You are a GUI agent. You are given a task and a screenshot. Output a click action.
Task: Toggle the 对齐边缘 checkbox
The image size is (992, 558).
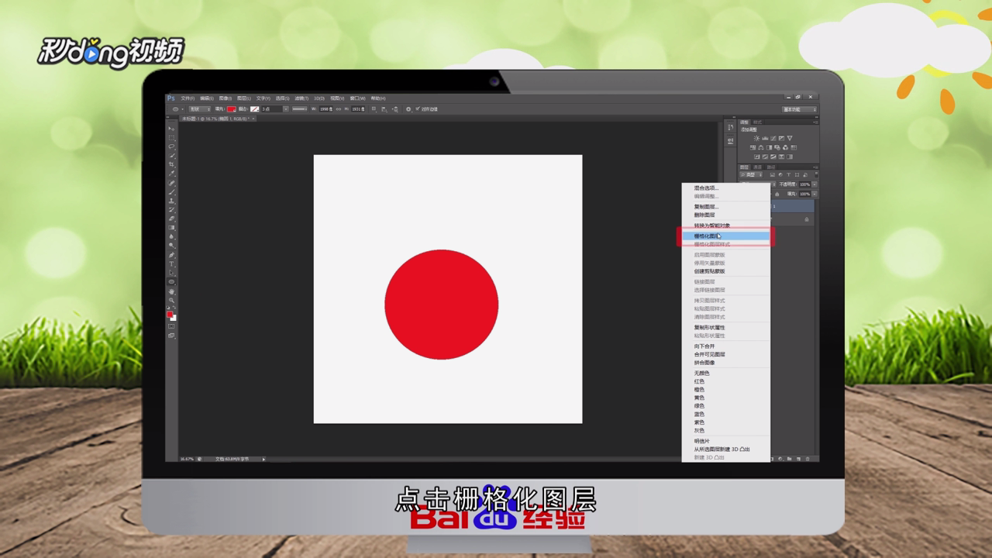(x=418, y=108)
